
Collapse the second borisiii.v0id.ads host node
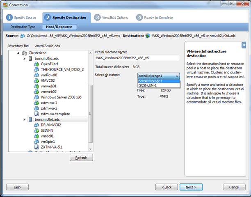coord(24,119)
